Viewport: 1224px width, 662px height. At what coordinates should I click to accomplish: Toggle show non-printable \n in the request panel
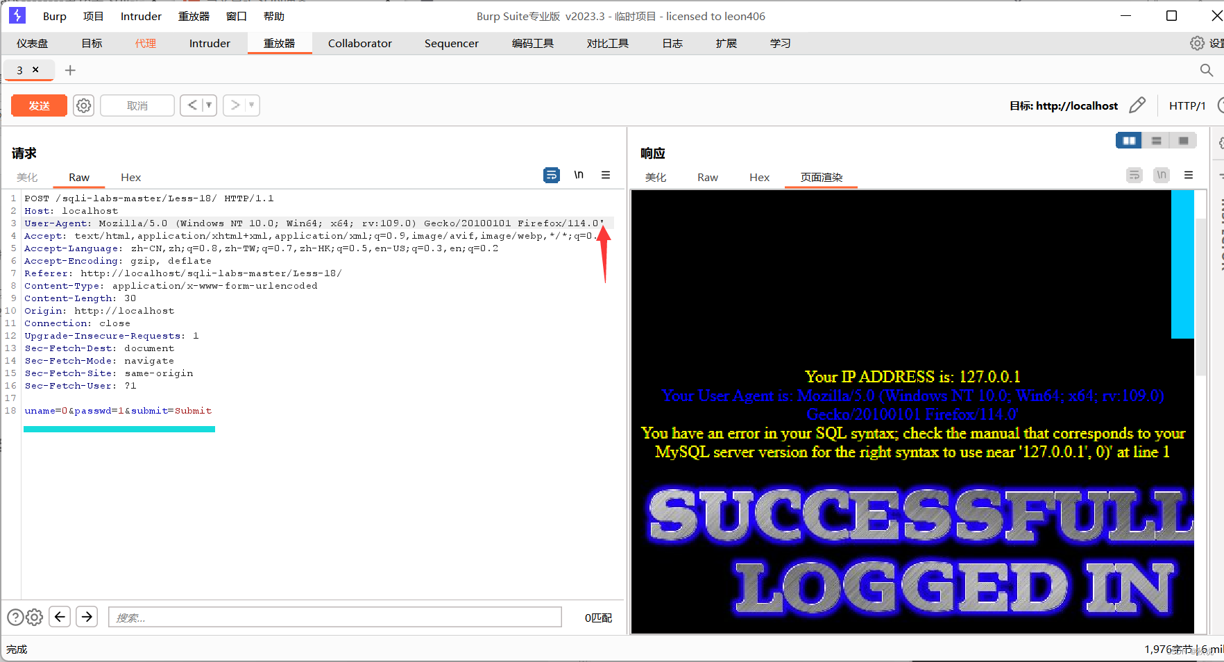pyautogui.click(x=579, y=175)
